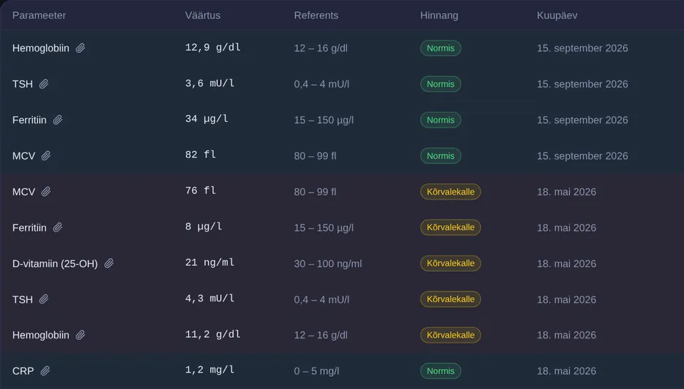Click Normis badge in Ferritiin 34 row
Viewport: 684px width, 389px height.
tap(440, 120)
